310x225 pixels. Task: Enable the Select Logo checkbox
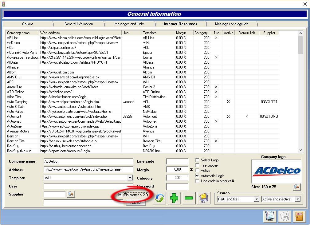(197, 160)
